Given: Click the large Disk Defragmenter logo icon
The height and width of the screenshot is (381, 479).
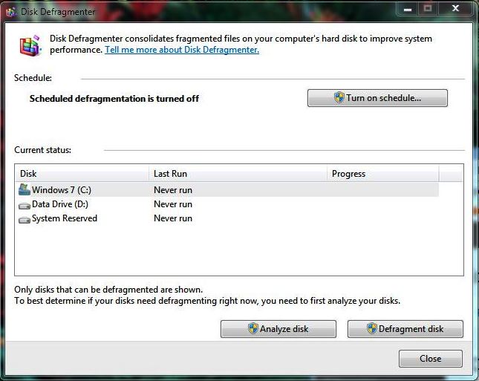Looking at the screenshot, I should pyautogui.click(x=30, y=45).
